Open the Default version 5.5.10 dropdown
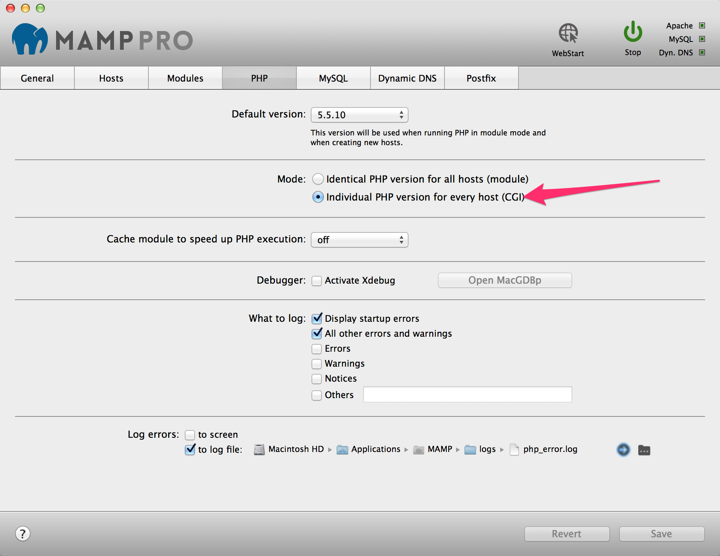Screen dimensions: 720x556 click(x=359, y=115)
